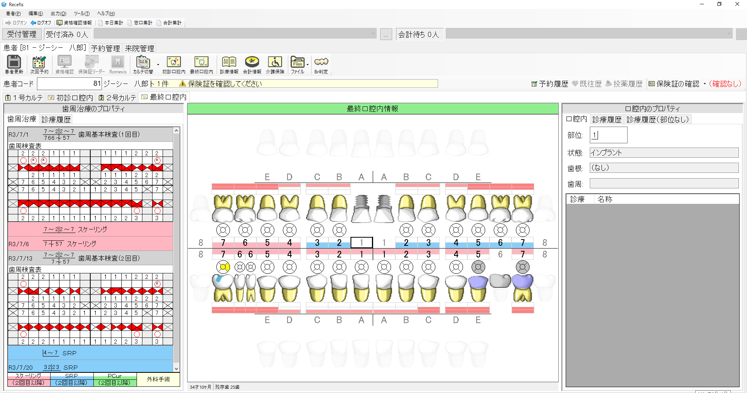The height and width of the screenshot is (393, 747).
Task: Switch to the 来院管理 tab
Action: (140, 48)
